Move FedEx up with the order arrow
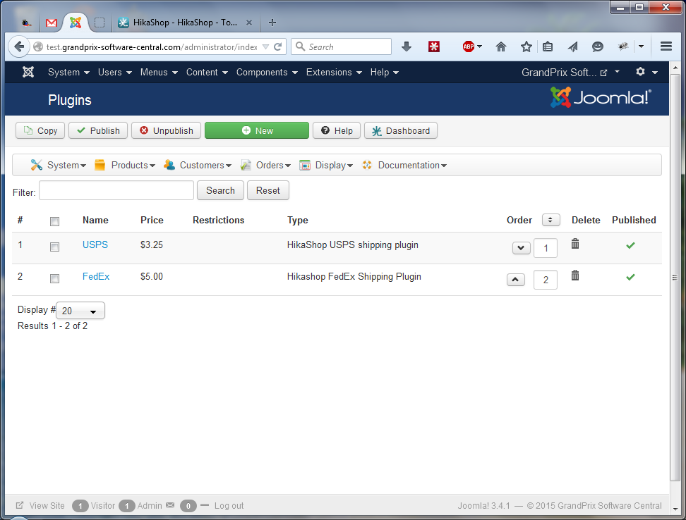686x520 pixels. (x=515, y=280)
